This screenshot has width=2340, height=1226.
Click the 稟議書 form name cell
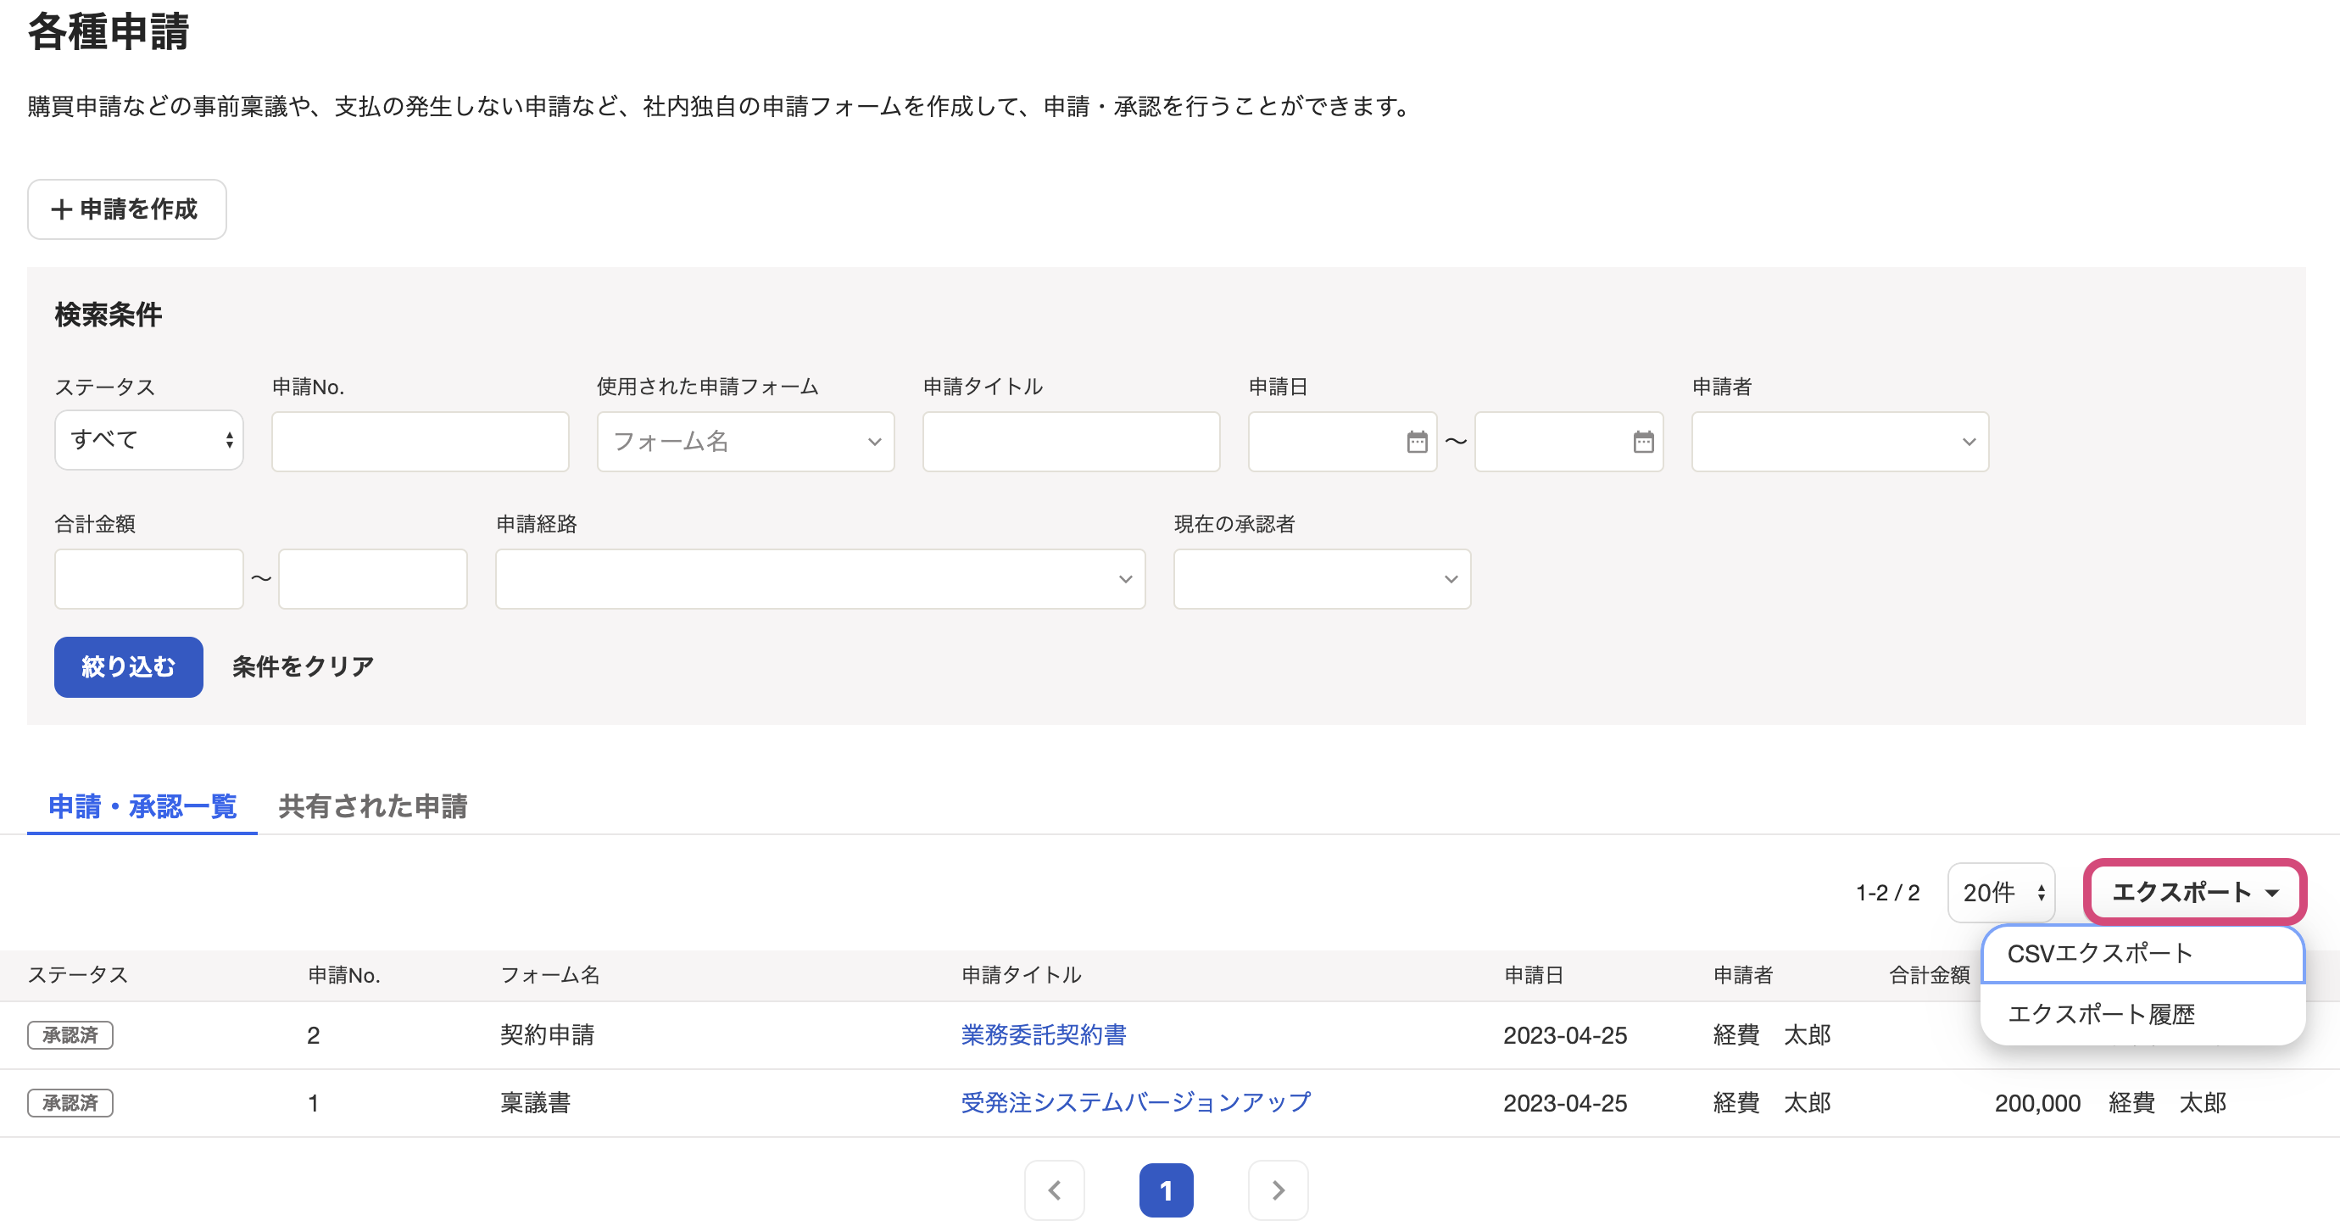tap(535, 1103)
